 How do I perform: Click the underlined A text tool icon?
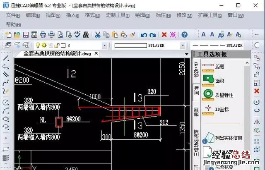[x=203, y=35]
